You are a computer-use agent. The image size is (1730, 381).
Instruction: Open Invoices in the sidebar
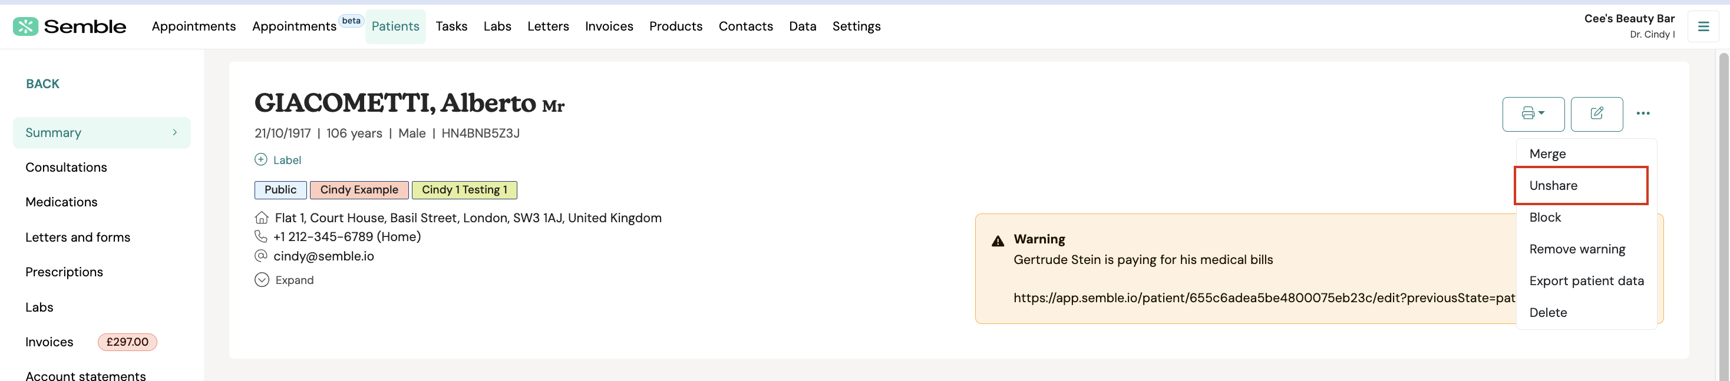point(49,342)
